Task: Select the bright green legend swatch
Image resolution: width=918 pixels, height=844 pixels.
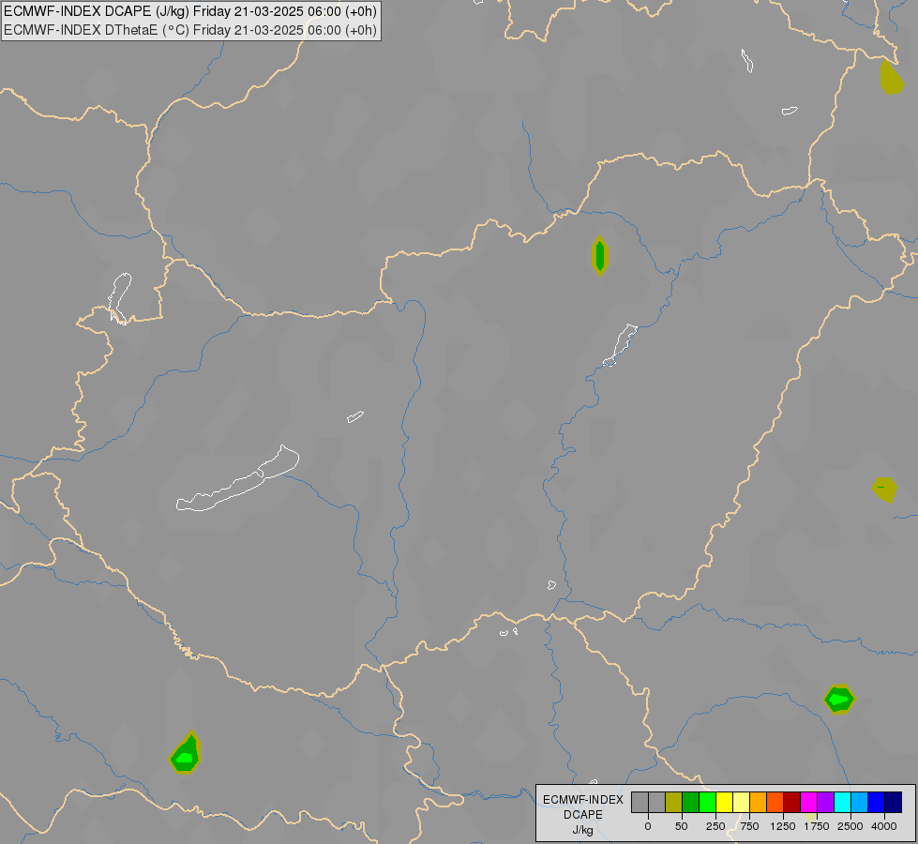Action: pos(707,803)
